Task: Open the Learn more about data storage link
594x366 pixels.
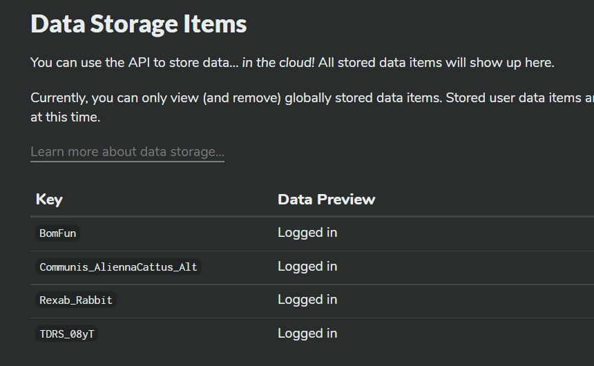Action: coord(127,152)
